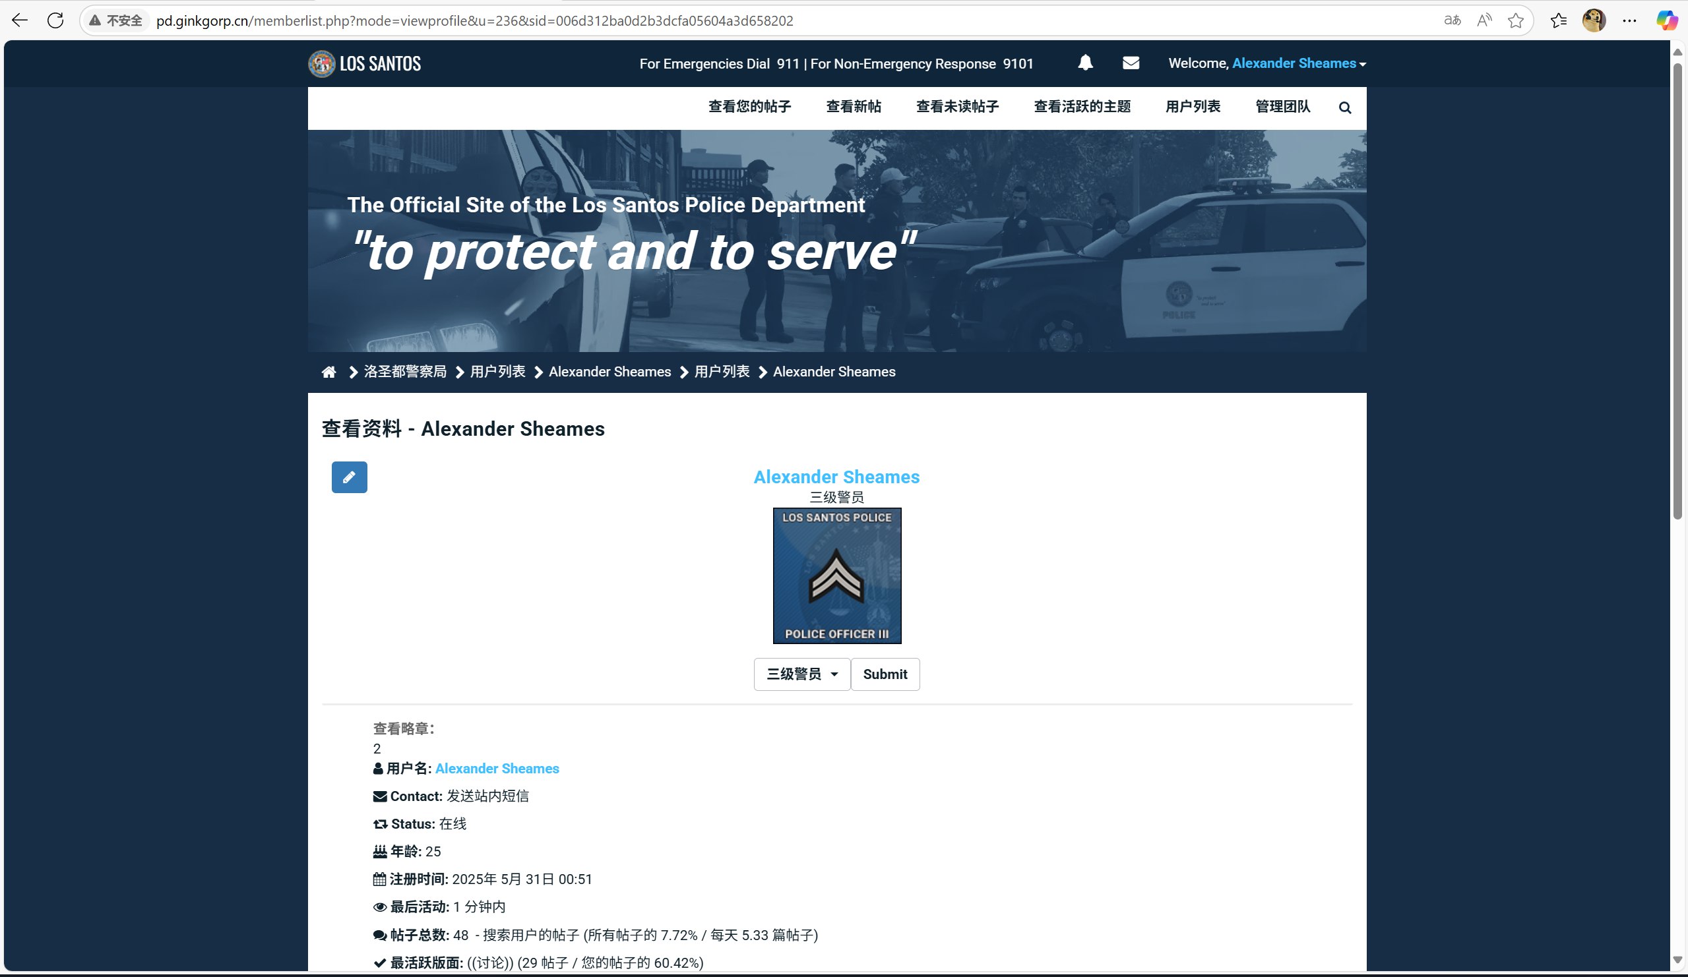Open 管理团队 menu item
This screenshot has height=977, width=1688.
(x=1282, y=107)
